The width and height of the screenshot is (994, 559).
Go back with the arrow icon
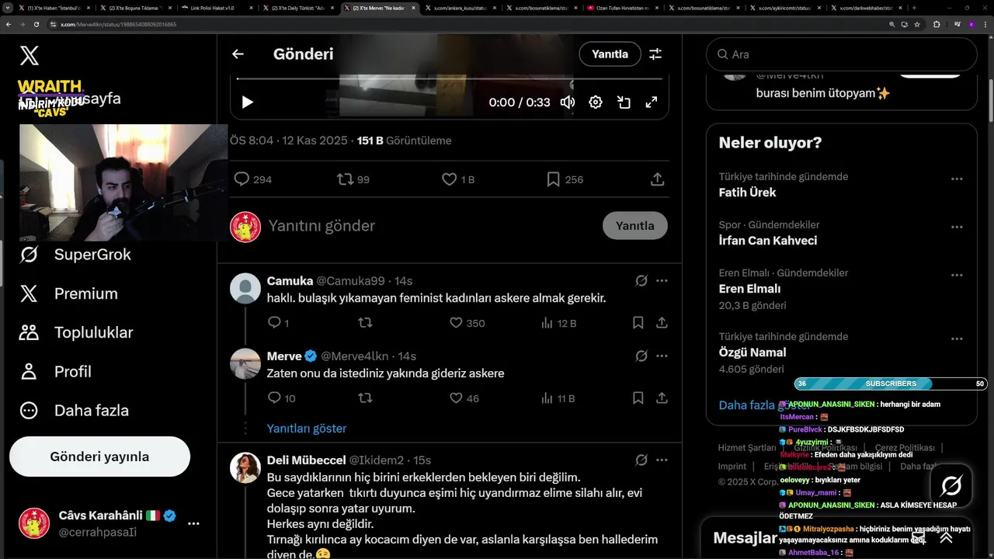238,54
